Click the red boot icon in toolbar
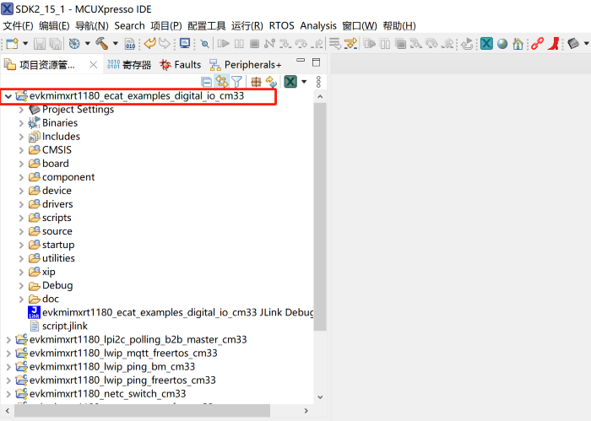This screenshot has width=591, height=421. click(x=553, y=43)
